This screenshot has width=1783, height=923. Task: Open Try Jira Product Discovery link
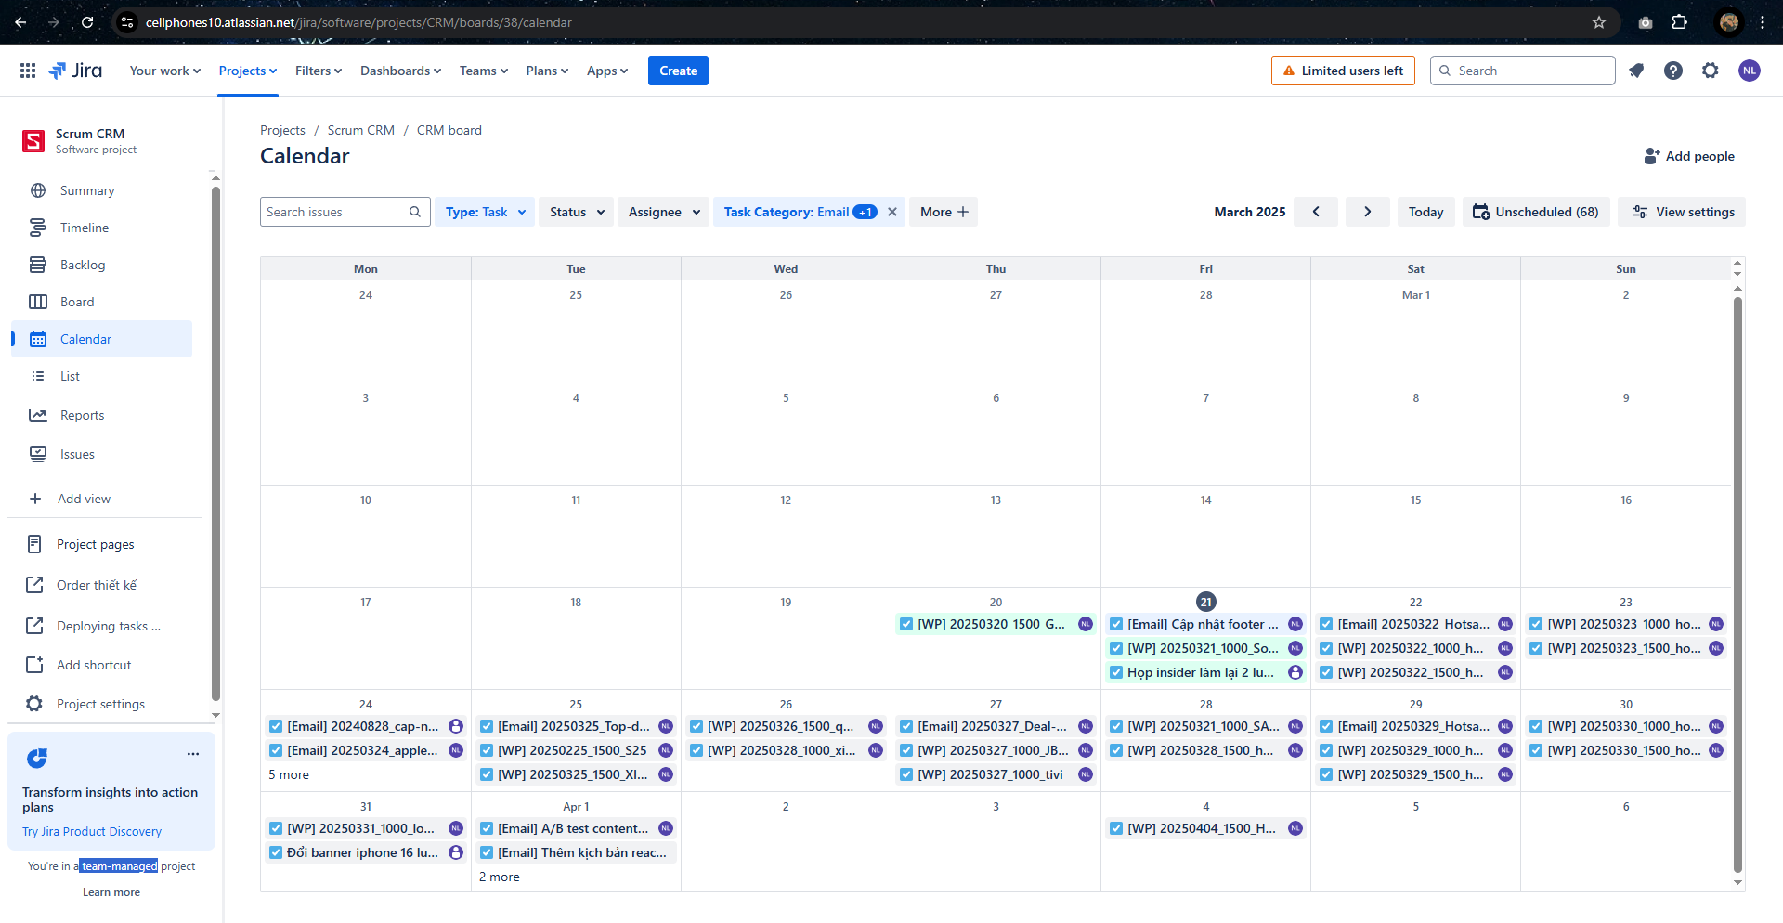92,831
